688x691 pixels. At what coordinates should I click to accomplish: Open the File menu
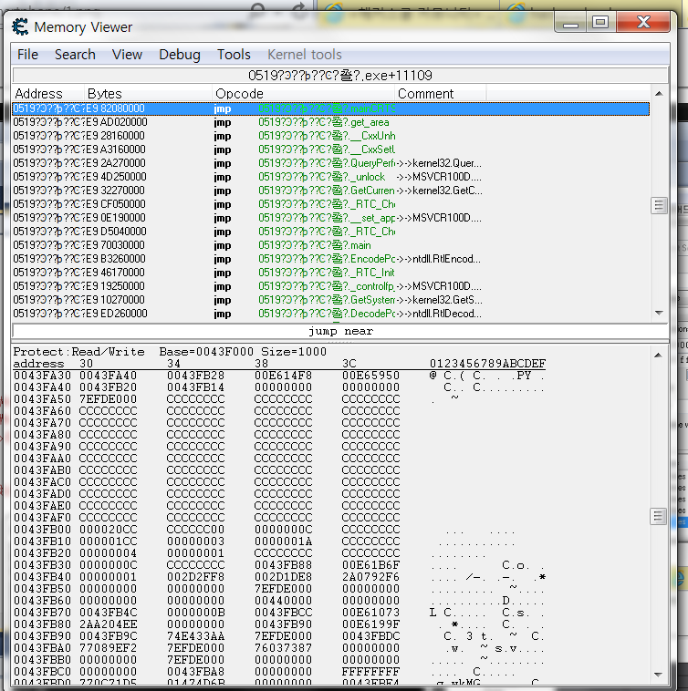28,55
